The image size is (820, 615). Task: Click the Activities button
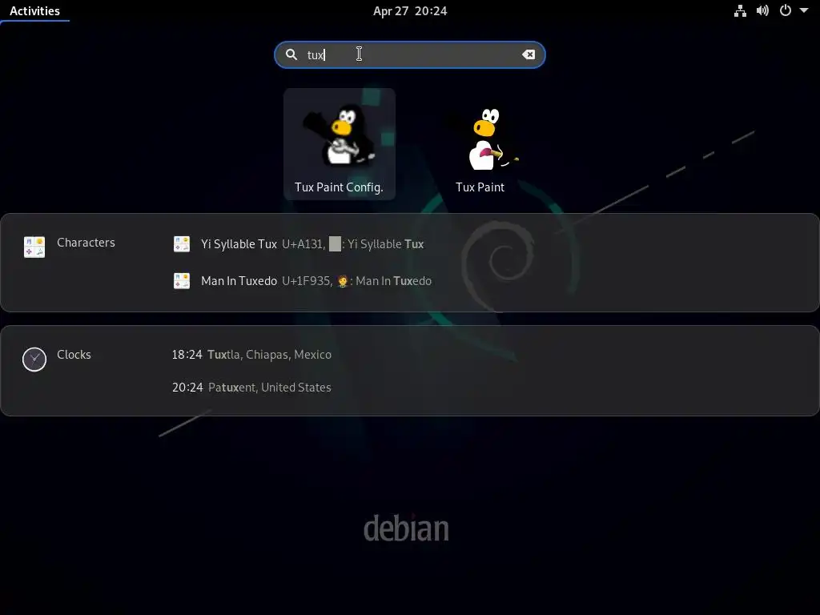coord(34,11)
